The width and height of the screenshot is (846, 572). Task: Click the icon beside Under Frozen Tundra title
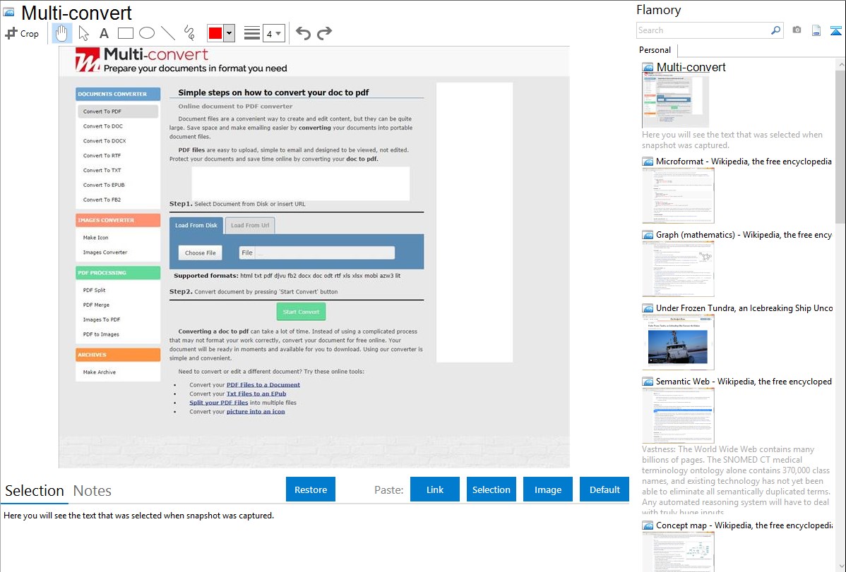(x=648, y=308)
